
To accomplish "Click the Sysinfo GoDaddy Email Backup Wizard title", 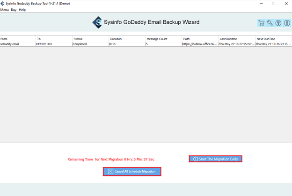I will tap(152, 22).
